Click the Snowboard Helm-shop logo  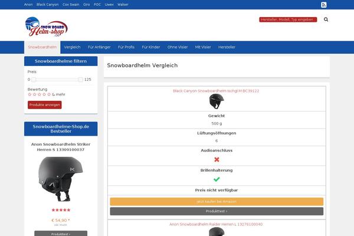coord(46,27)
